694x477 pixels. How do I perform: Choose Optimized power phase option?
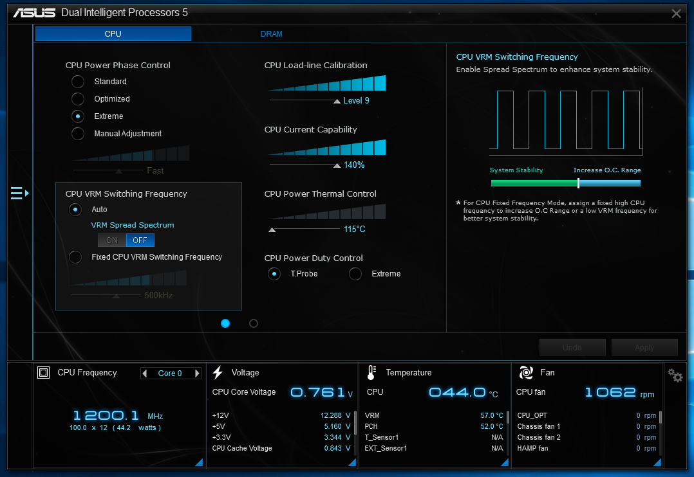pyautogui.click(x=78, y=99)
